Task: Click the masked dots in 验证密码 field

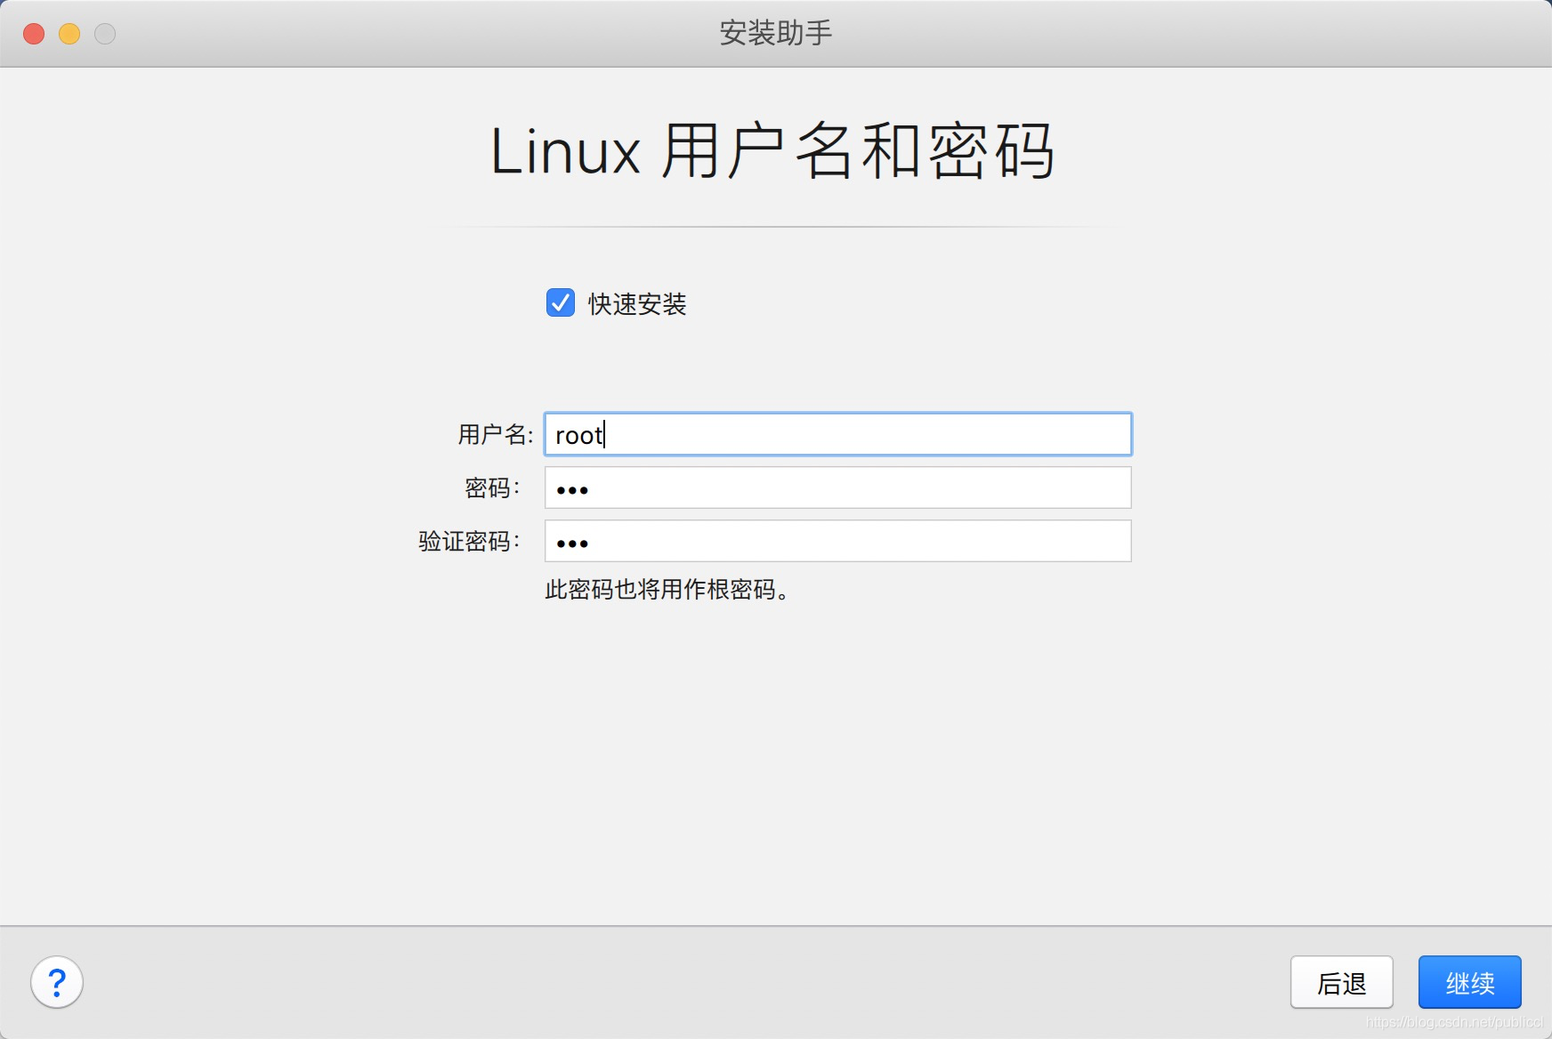Action: coord(572,544)
